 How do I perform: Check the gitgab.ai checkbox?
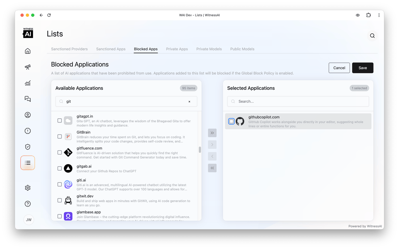59,168
